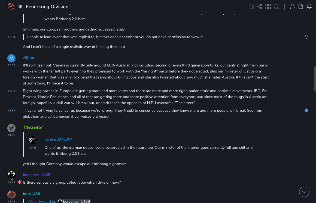Screen dimensions: 316x203
Task: Click the berserker_1488 mention pill in the reply
Action: [74, 201]
